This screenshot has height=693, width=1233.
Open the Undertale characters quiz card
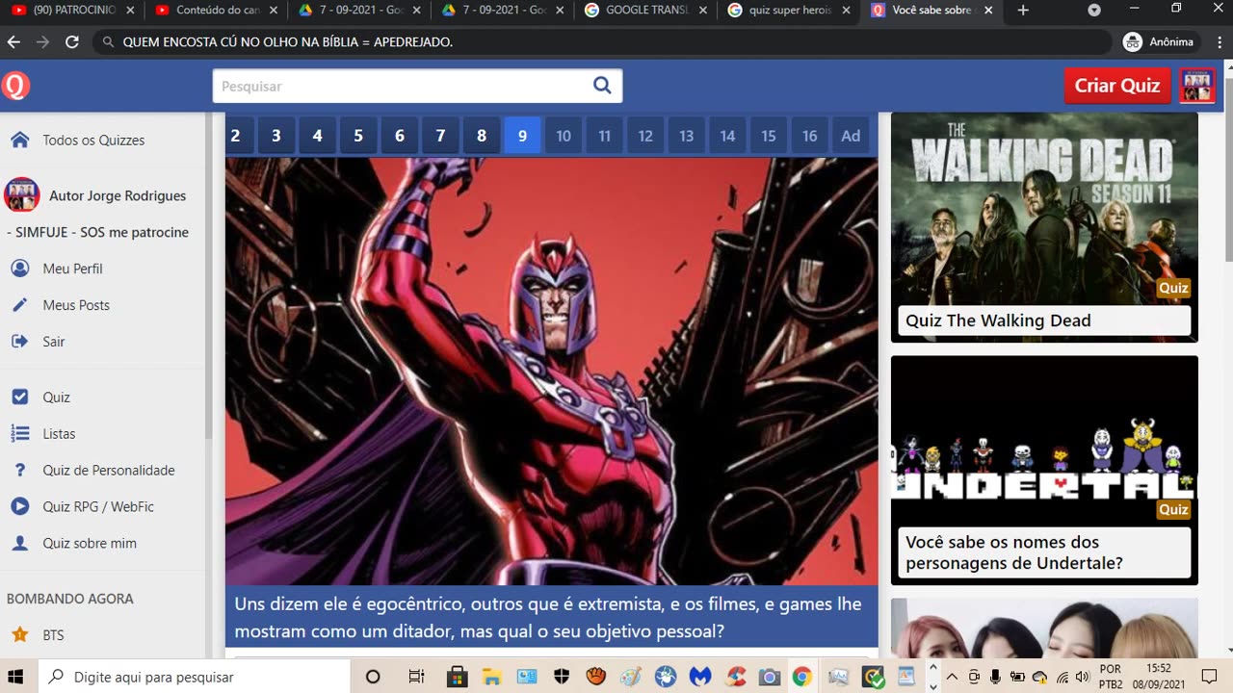coord(1044,471)
